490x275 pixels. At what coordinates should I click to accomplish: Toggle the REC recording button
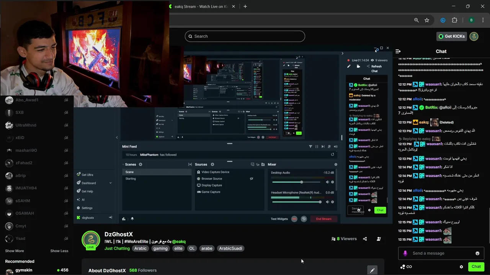point(294,219)
